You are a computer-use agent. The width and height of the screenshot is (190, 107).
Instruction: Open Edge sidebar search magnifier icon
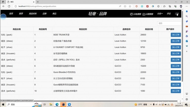pos(187,16)
